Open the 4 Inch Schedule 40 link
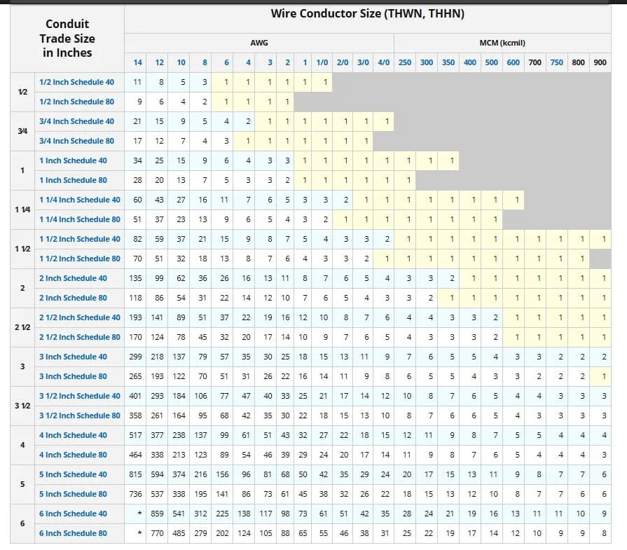The height and width of the screenshot is (550, 627). [71, 435]
